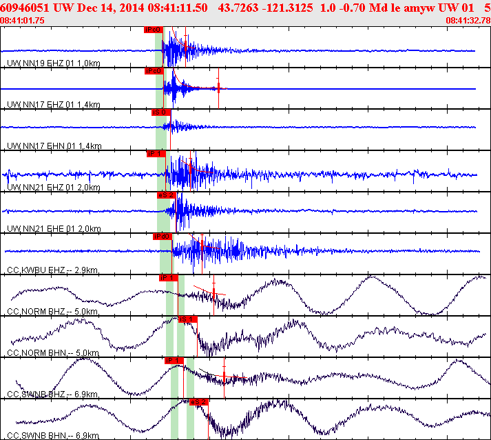The width and height of the screenshot is (491, 440).
Task: Select the iS 1 pick flag on NORM BHN
Action: pyautogui.click(x=188, y=319)
